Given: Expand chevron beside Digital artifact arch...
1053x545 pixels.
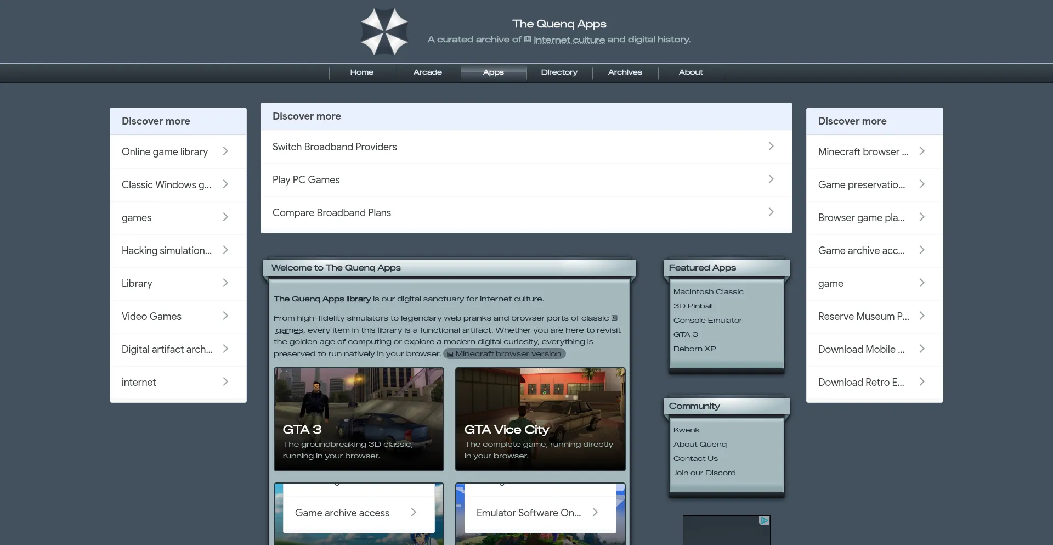Looking at the screenshot, I should (225, 349).
